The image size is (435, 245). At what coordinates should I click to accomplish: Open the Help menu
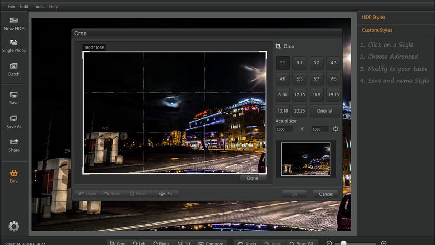(53, 6)
